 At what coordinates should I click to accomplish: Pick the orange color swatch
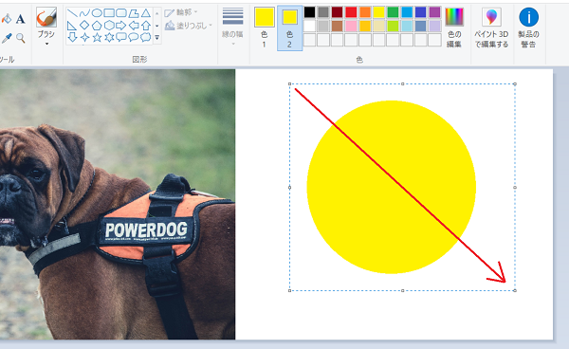coord(365,12)
